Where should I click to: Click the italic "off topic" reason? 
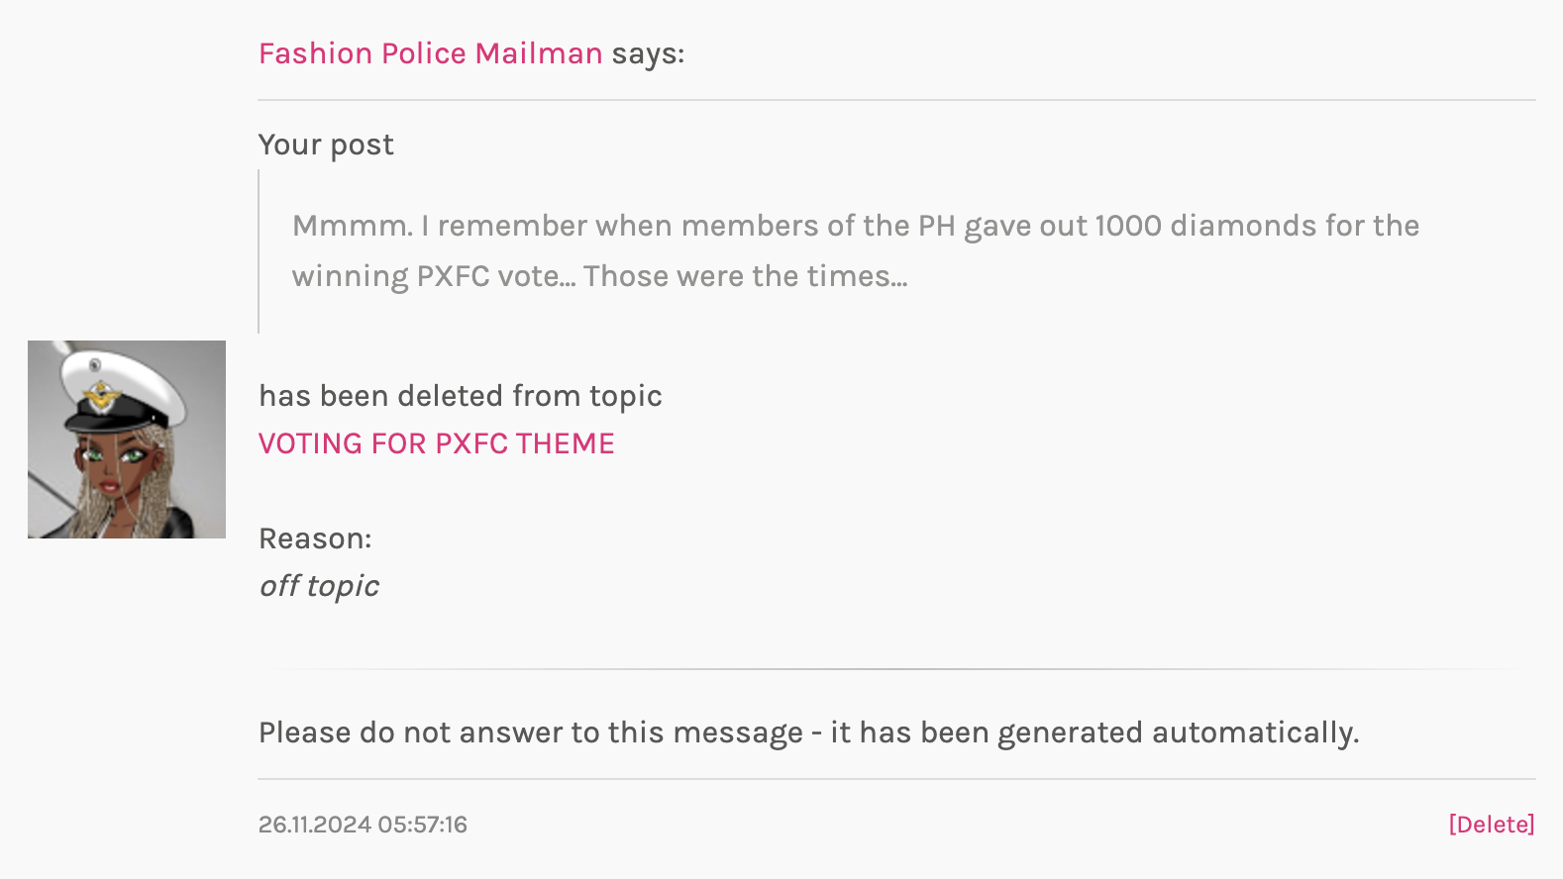tap(319, 586)
